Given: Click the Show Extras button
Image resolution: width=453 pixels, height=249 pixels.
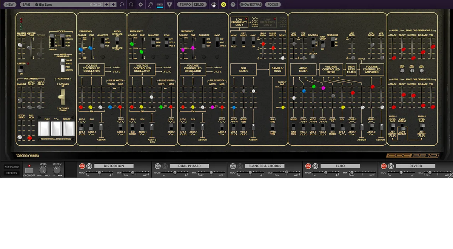Looking at the screenshot, I should coord(251,5).
